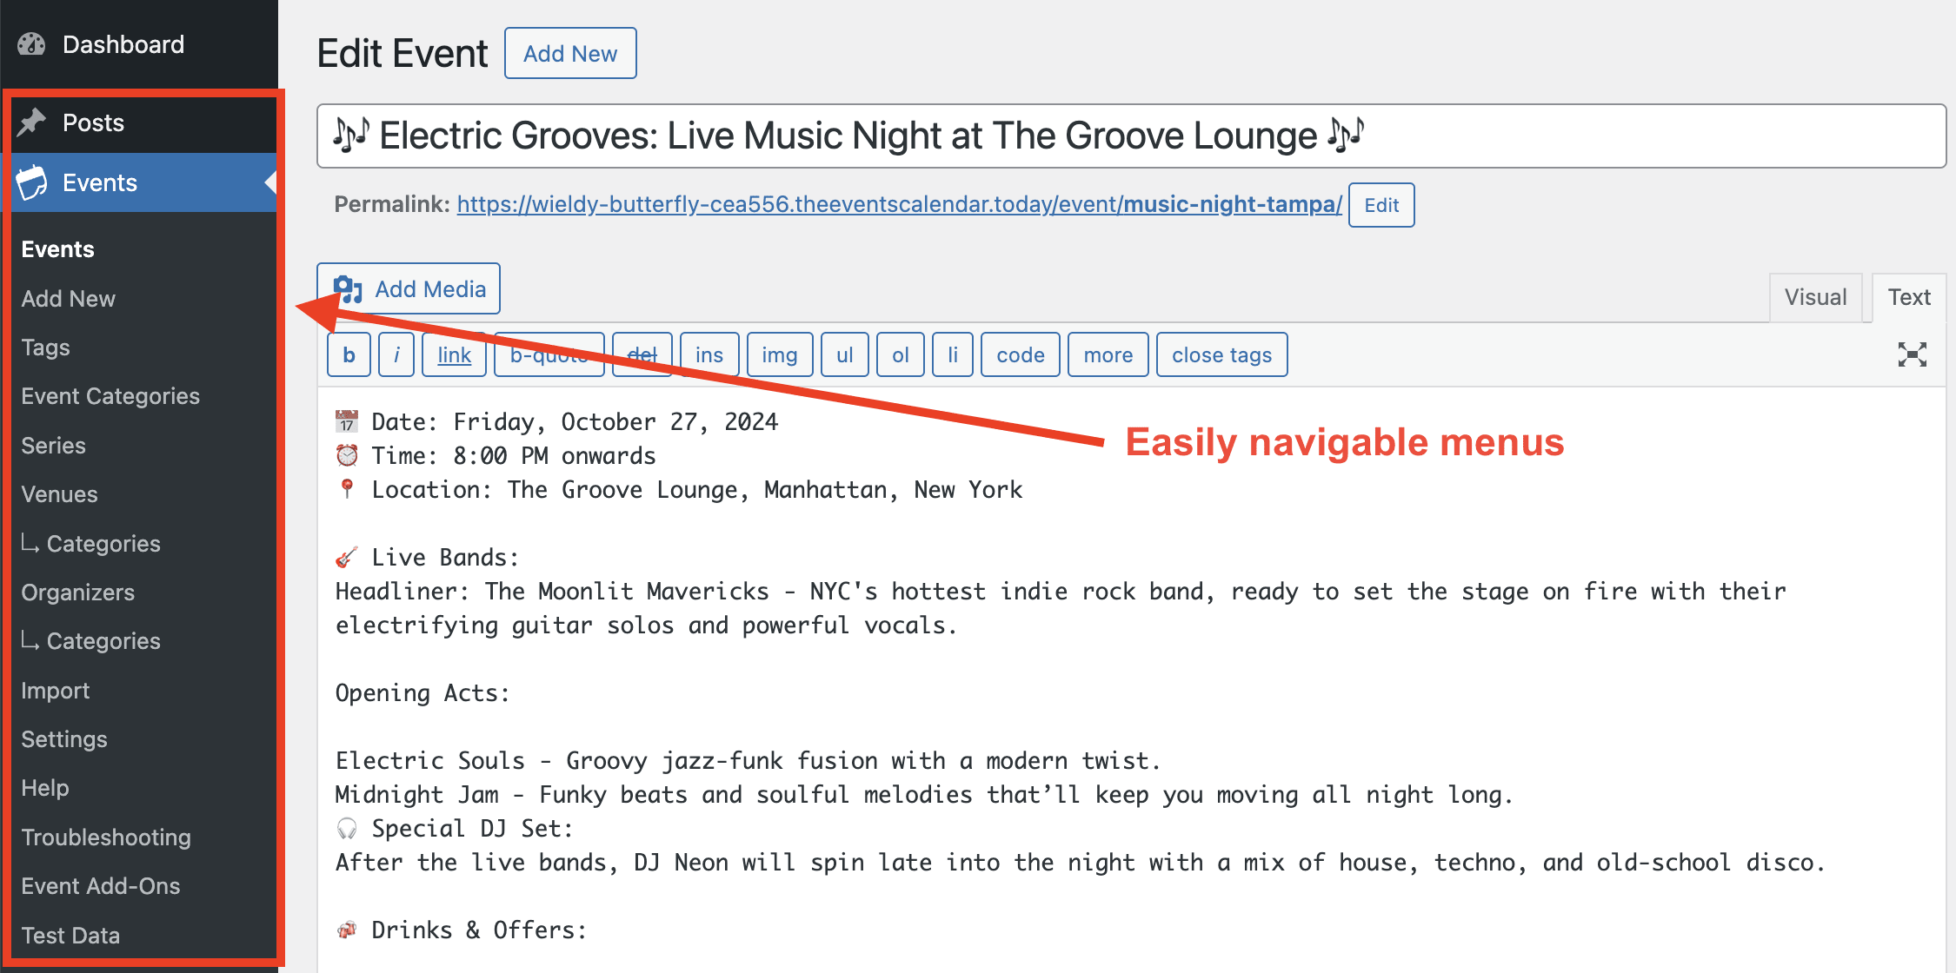The width and height of the screenshot is (1956, 973).
Task: Open Import in the sidebar
Action: pyautogui.click(x=55, y=691)
